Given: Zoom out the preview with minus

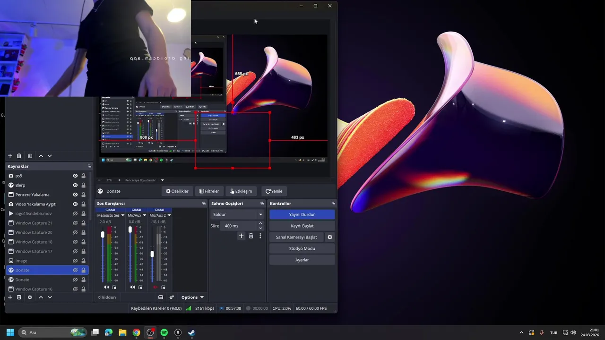Looking at the screenshot, I should tap(99, 180).
